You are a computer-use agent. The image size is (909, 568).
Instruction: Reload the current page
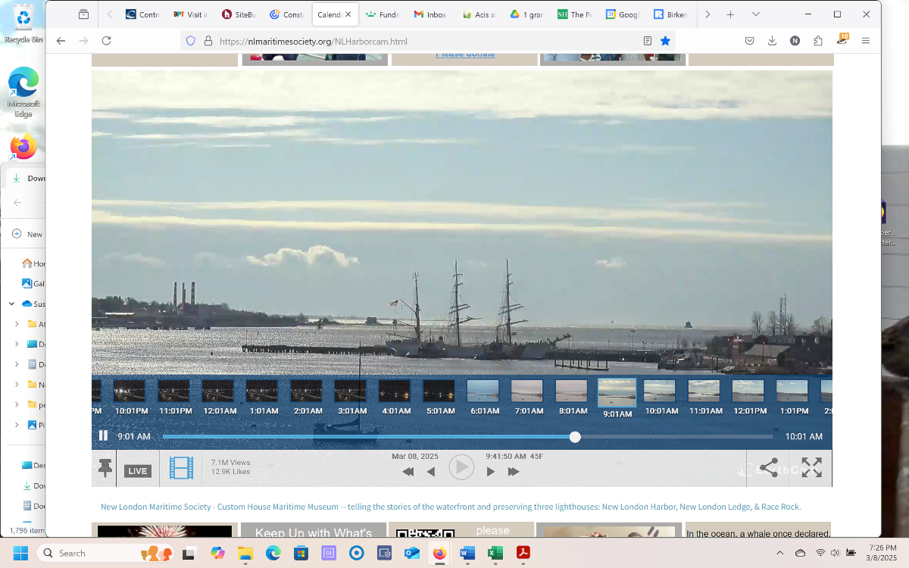click(x=106, y=41)
